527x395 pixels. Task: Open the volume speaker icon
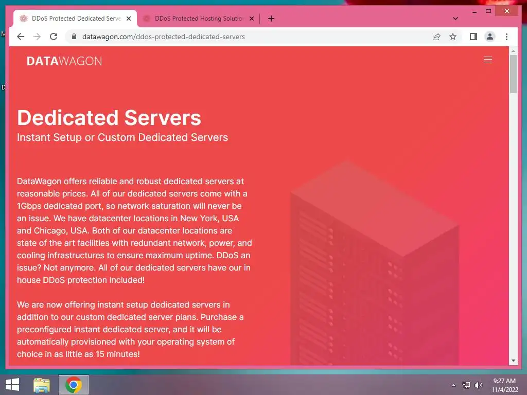[x=479, y=385]
